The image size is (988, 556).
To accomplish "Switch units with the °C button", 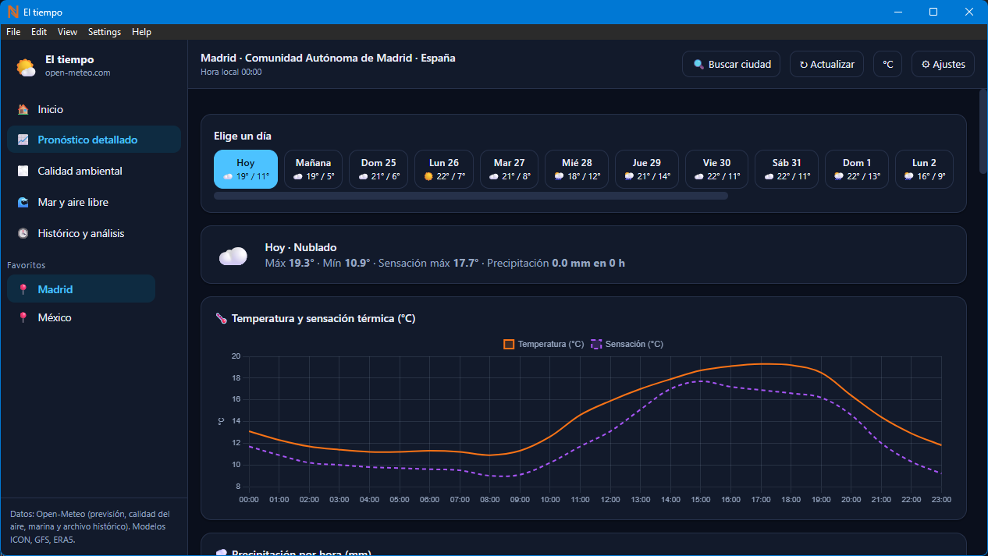I will tap(887, 65).
